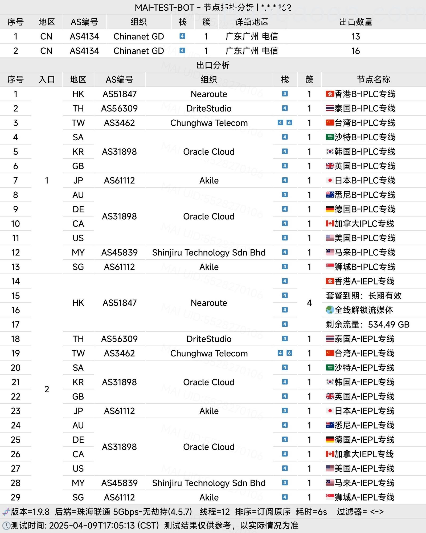This screenshot has width=426, height=533.
Task: Click the 排序=订阅原序 footer entry
Action: tap(263, 512)
